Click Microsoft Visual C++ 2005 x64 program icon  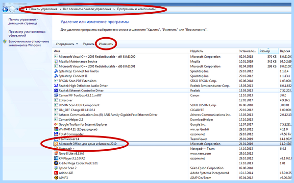[56, 57]
